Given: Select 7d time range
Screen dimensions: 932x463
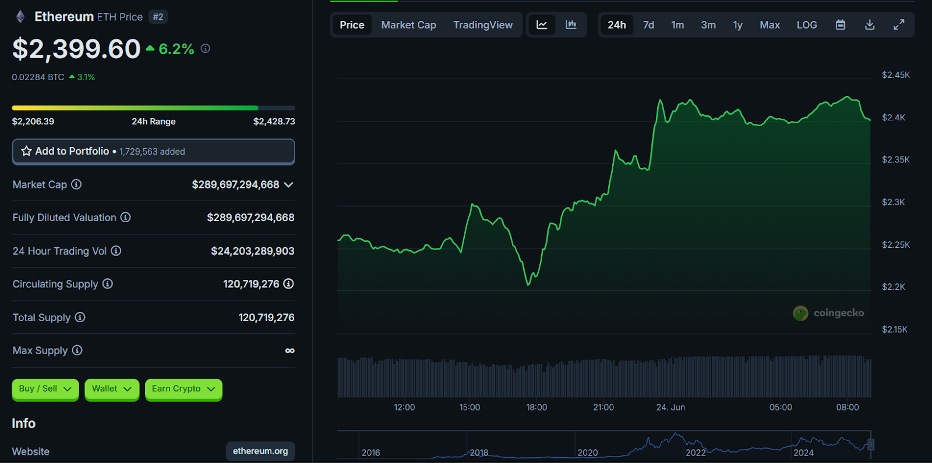Looking at the screenshot, I should point(648,25).
